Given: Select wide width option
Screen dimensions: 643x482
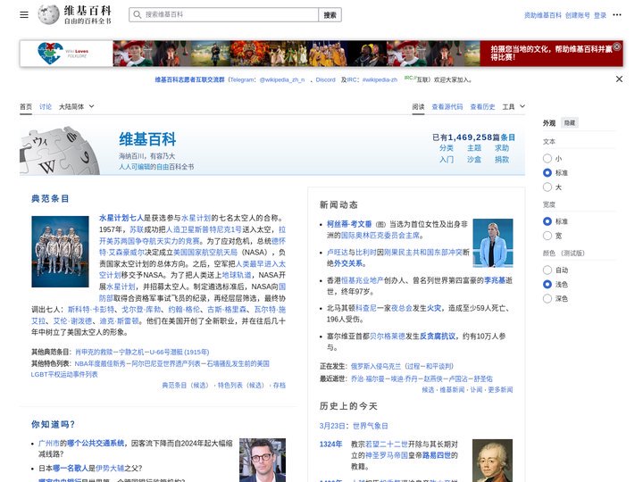Looking at the screenshot, I should point(547,236).
